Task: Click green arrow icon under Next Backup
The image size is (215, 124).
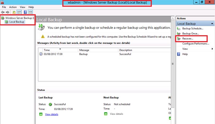Action: pos(106,114)
